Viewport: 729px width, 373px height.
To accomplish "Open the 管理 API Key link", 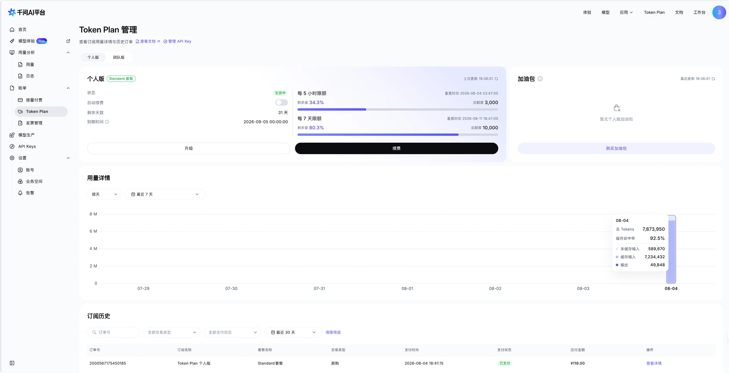I will 177,41.
